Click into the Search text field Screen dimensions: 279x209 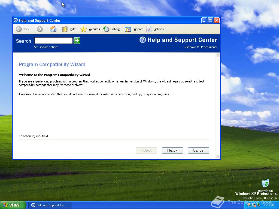(x=53, y=41)
